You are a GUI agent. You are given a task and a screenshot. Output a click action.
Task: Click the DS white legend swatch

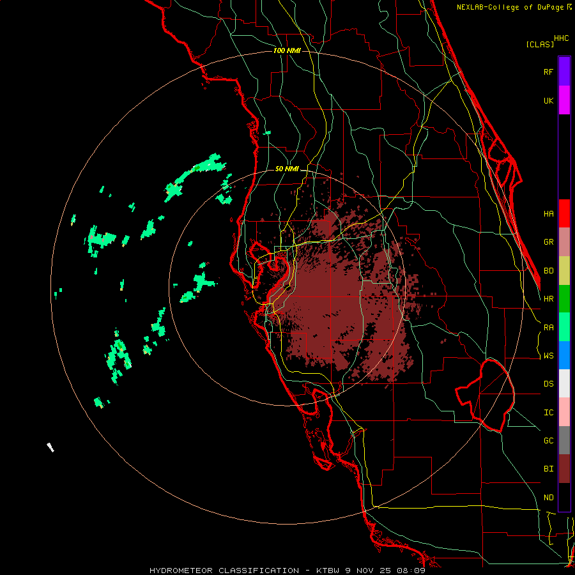point(564,383)
